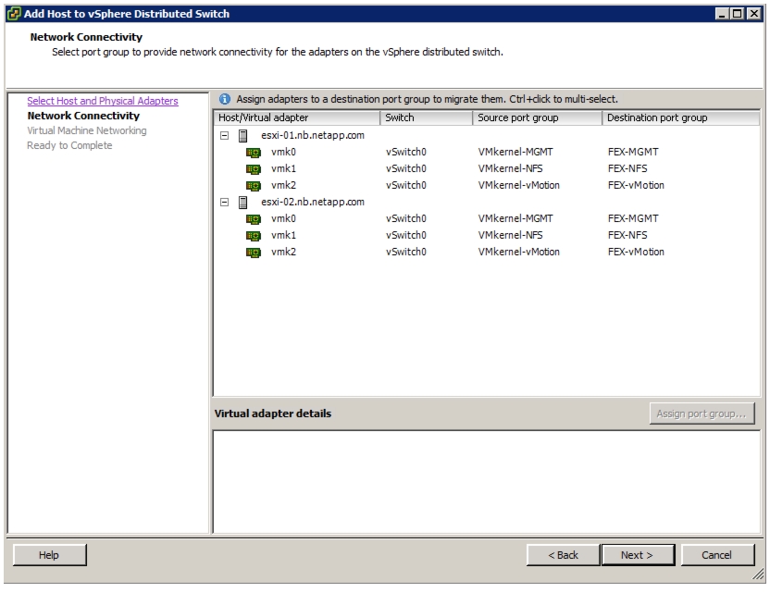Click the vmk2 adapter icon under esxi-01

(x=254, y=186)
